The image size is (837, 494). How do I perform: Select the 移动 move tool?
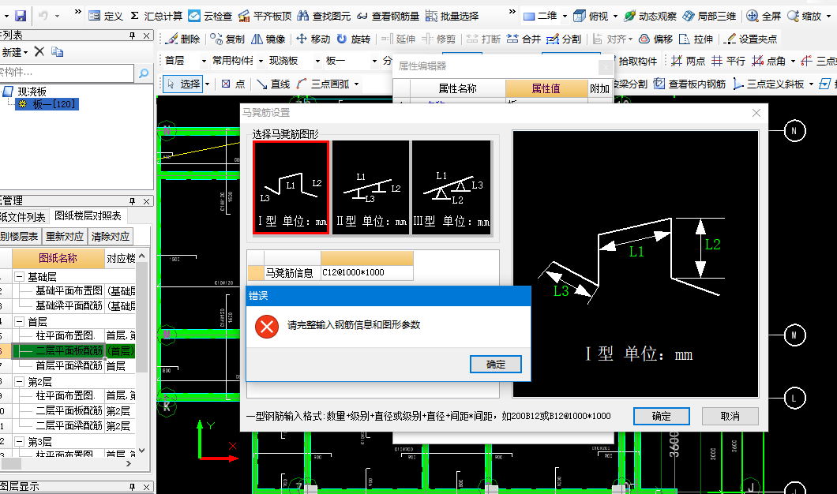coord(313,39)
